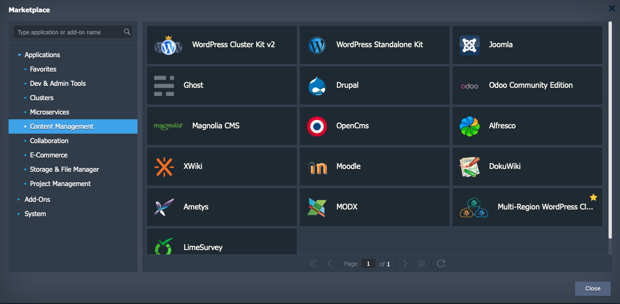Open the MODX application
Image resolution: width=620 pixels, height=304 pixels.
tap(374, 207)
